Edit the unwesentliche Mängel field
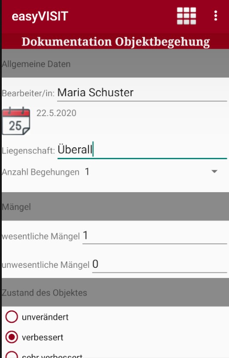The height and width of the screenshot is (358, 229). 160,264
